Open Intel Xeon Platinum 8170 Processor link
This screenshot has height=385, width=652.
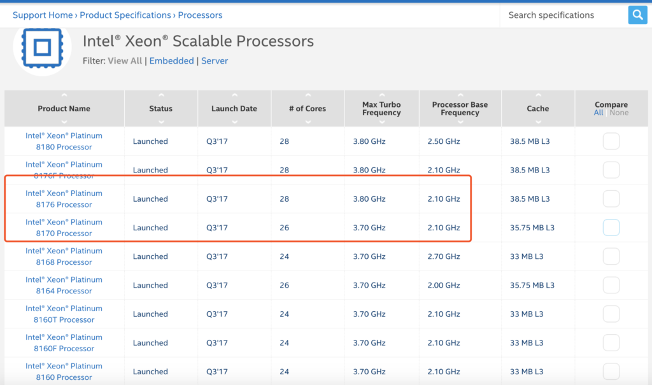tap(64, 227)
